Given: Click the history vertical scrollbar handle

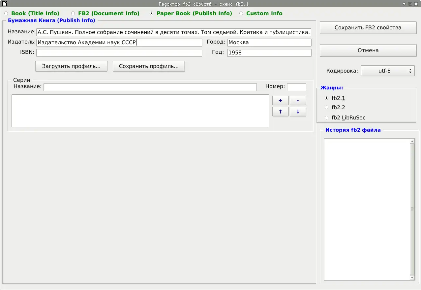Looking at the screenshot, I should coord(412,209).
